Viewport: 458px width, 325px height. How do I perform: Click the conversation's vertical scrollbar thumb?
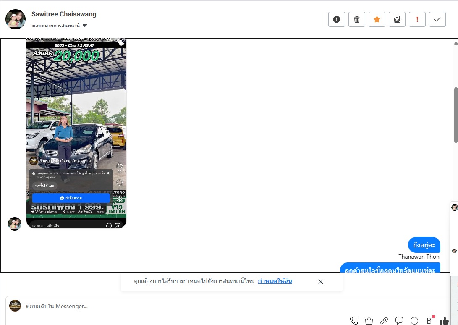(456, 115)
